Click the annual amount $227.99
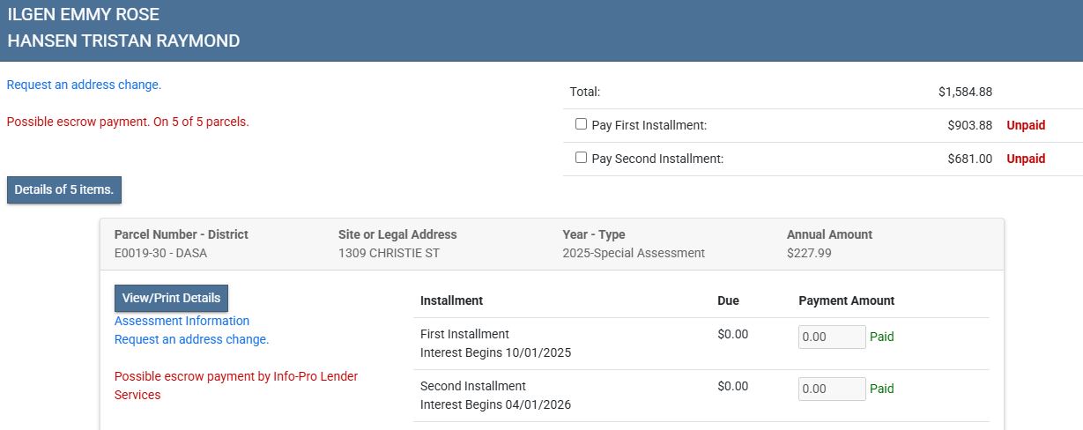1083x430 pixels. click(x=809, y=253)
